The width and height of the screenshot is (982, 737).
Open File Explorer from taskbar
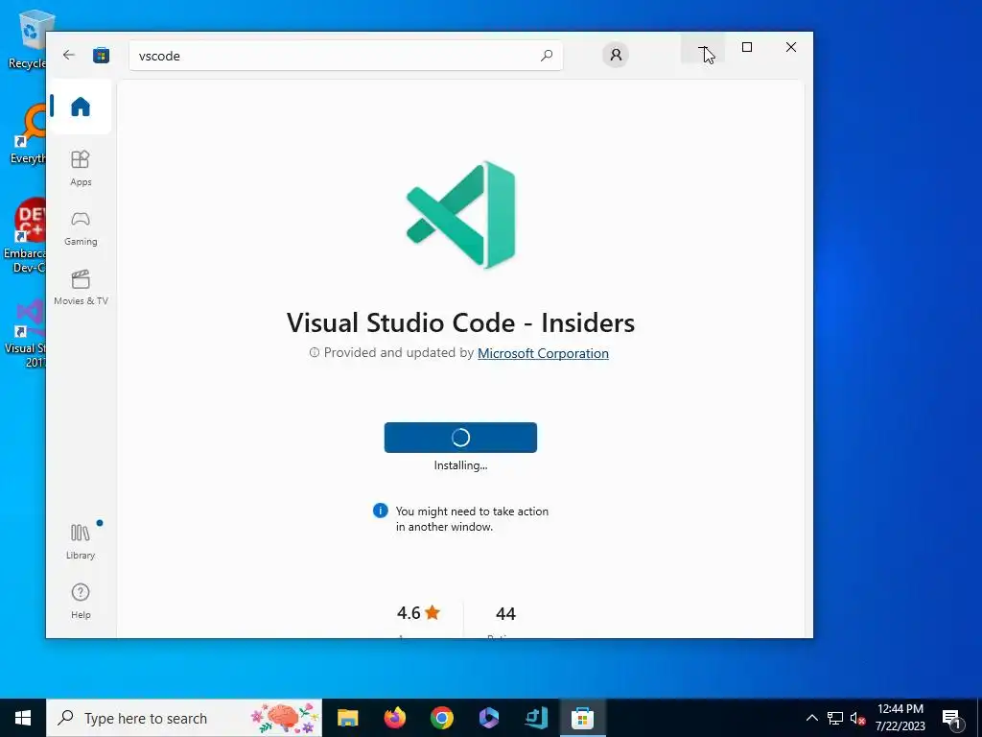[x=347, y=718]
